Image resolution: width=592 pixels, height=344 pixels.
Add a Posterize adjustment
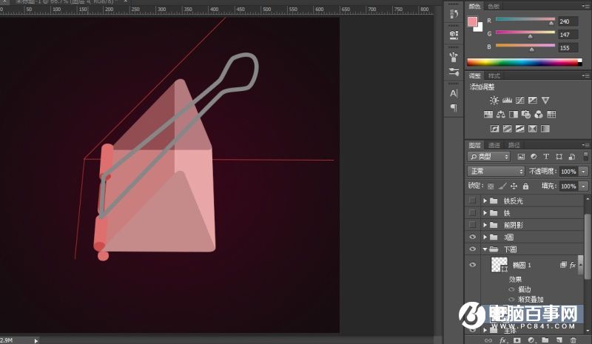pos(508,129)
